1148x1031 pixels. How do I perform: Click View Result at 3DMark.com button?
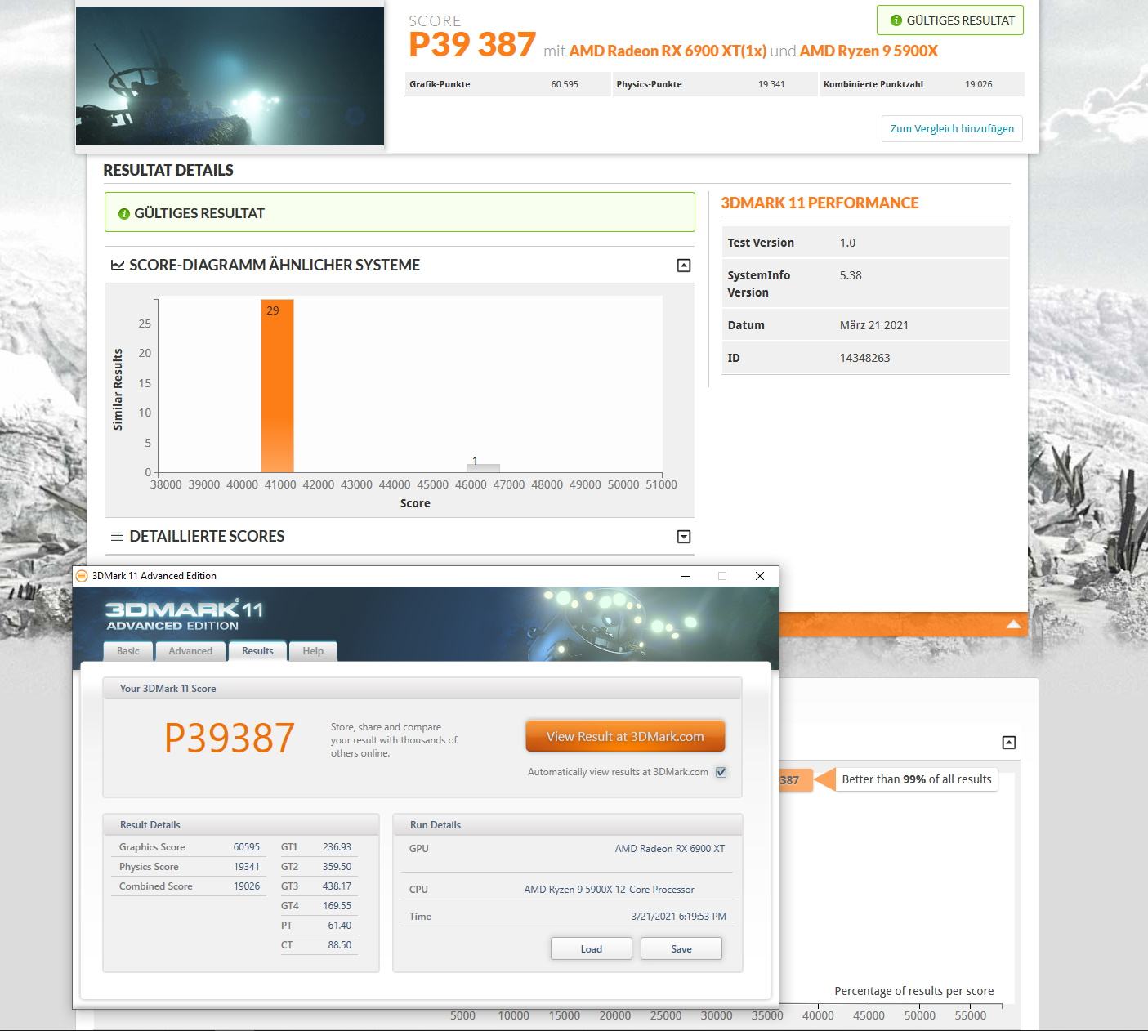point(625,736)
